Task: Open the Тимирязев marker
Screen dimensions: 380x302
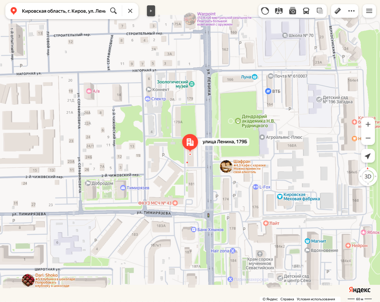Action: 123,188
